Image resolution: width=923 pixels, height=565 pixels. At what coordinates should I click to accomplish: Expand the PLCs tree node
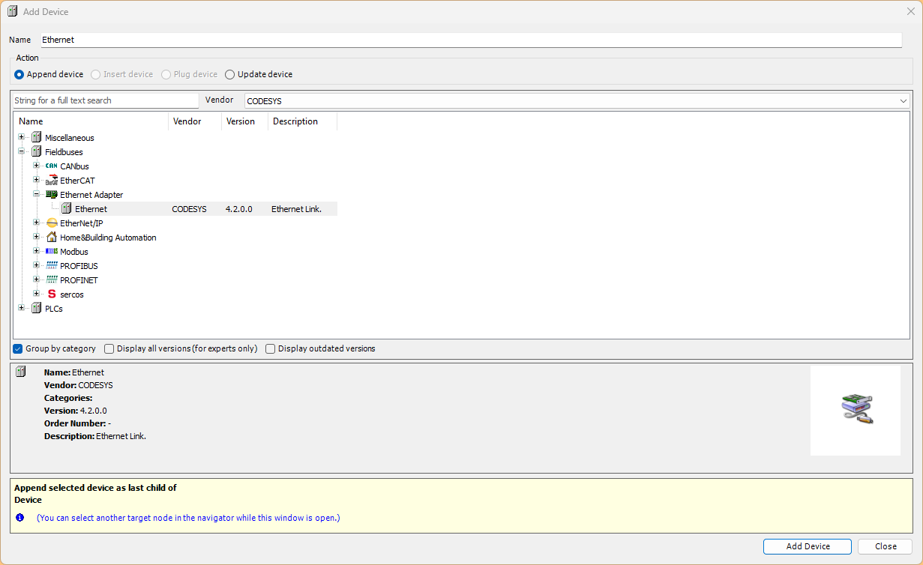22,308
